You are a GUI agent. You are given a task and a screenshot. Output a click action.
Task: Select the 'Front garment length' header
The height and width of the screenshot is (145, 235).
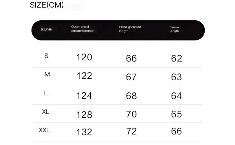[130, 29]
